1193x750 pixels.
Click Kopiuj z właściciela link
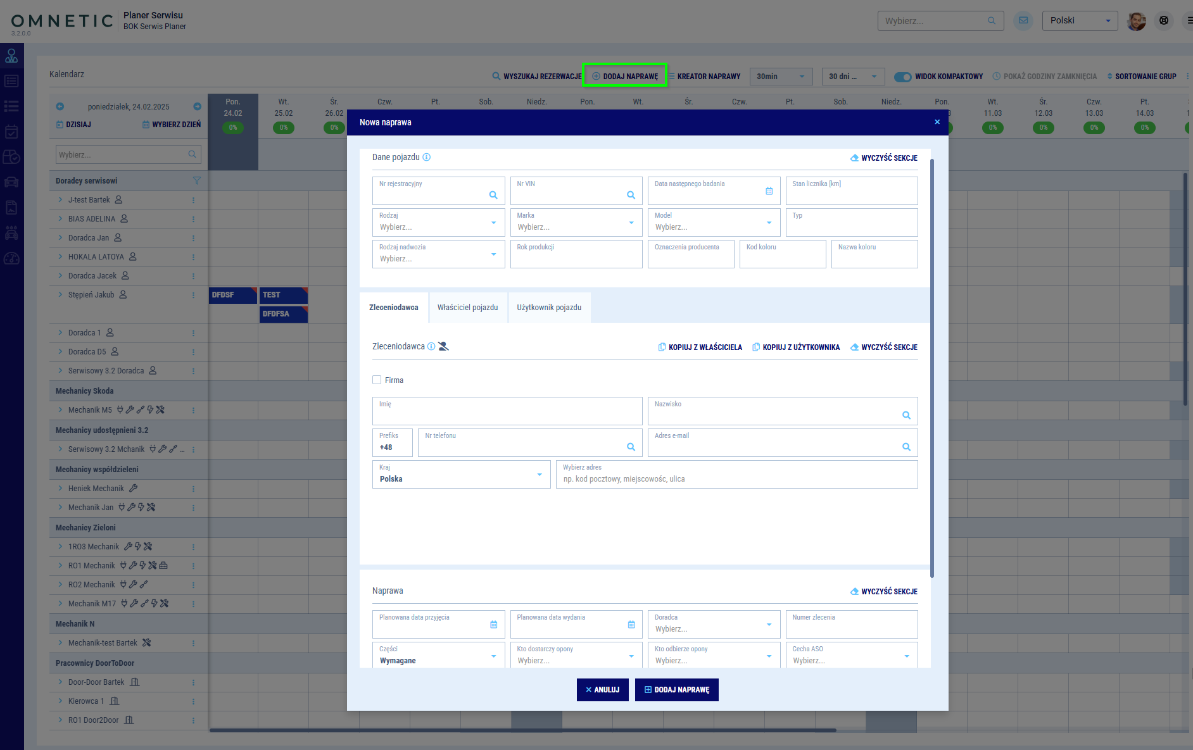coord(700,347)
